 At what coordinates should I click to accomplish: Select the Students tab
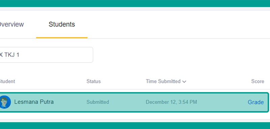click(x=62, y=24)
